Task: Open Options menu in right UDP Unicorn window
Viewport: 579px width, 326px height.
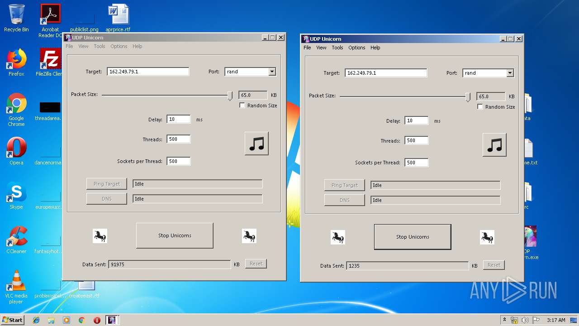Action: [356, 48]
